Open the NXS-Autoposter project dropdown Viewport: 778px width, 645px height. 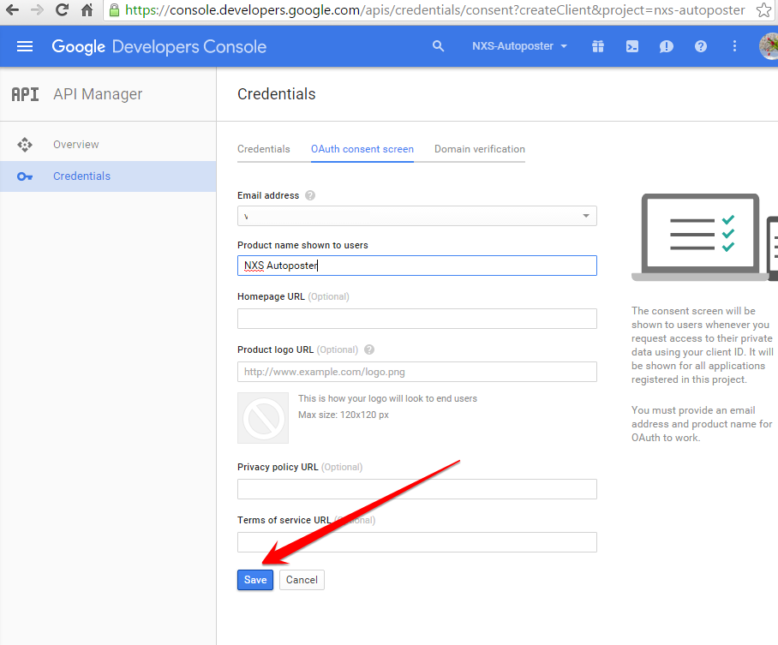tap(519, 46)
